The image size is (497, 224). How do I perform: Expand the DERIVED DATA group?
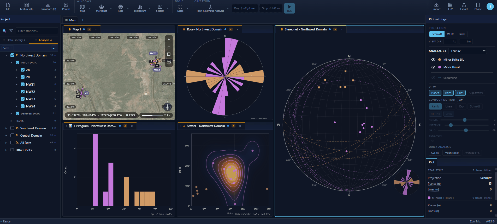coord(11,114)
